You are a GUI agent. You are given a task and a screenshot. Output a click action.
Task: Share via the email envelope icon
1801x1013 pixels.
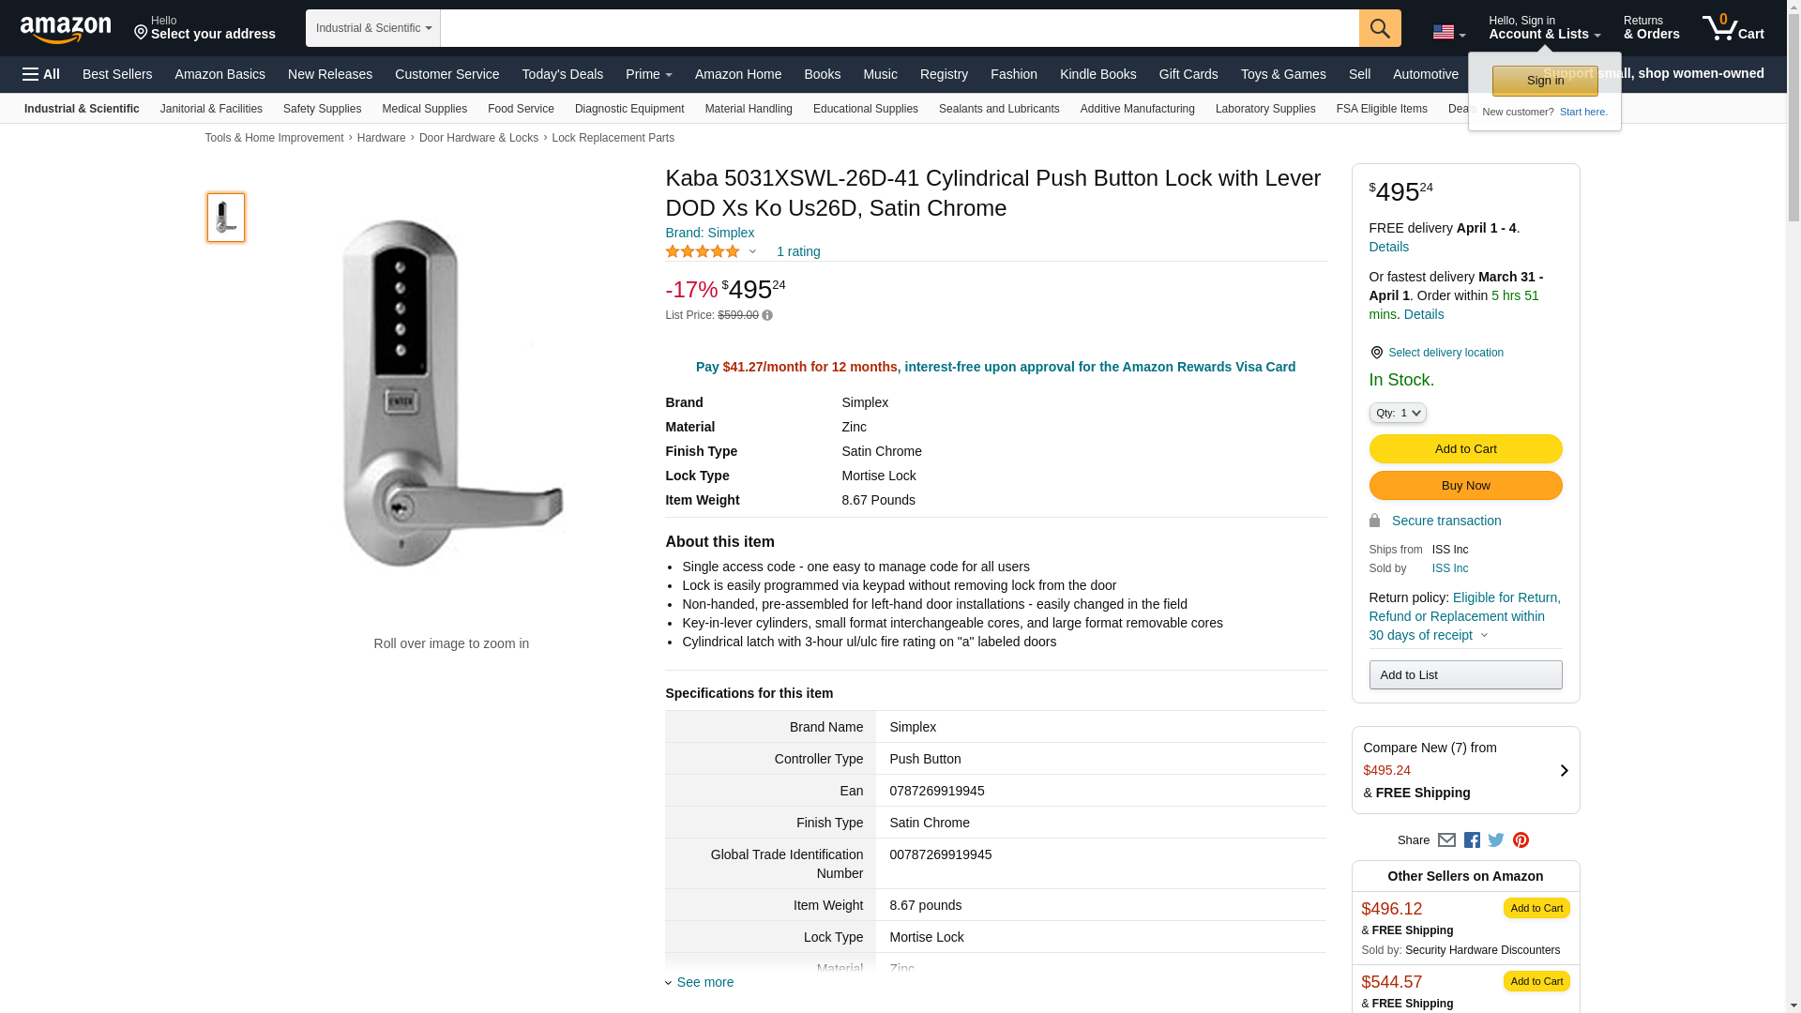[x=1446, y=840]
